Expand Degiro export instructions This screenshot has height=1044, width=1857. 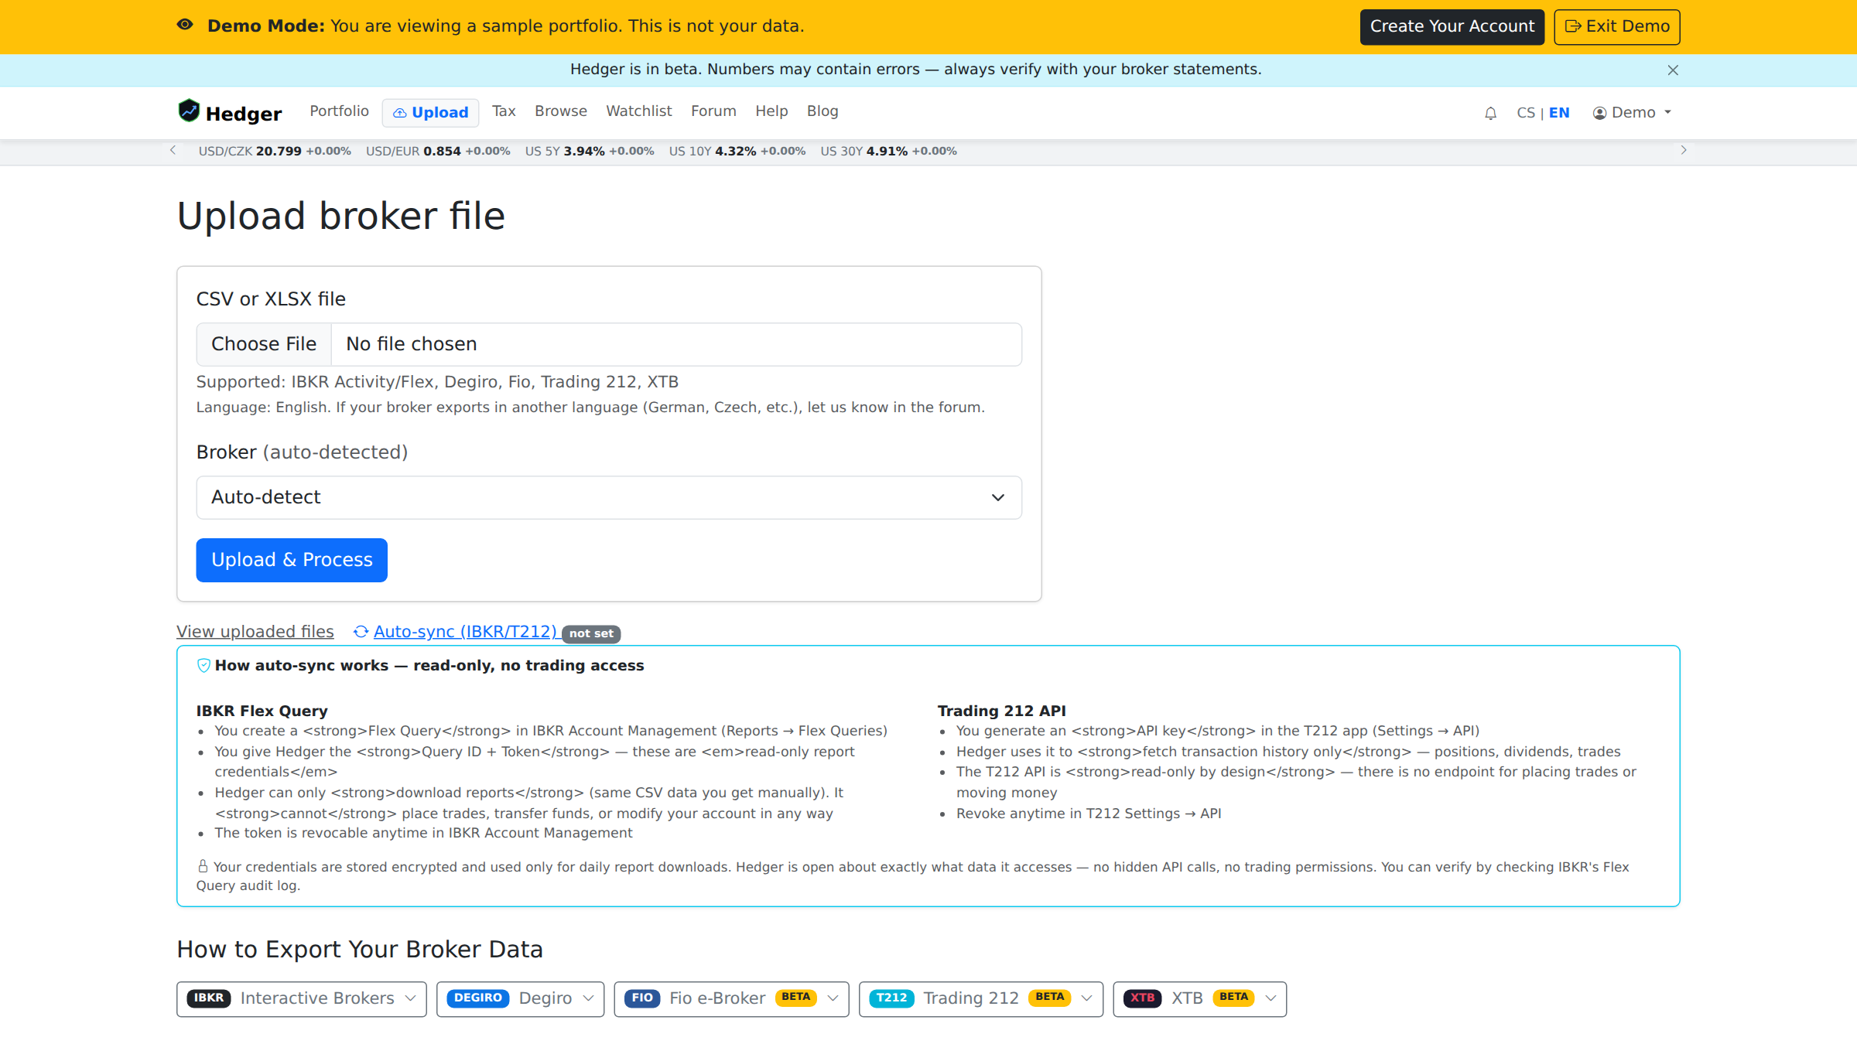[x=520, y=999]
